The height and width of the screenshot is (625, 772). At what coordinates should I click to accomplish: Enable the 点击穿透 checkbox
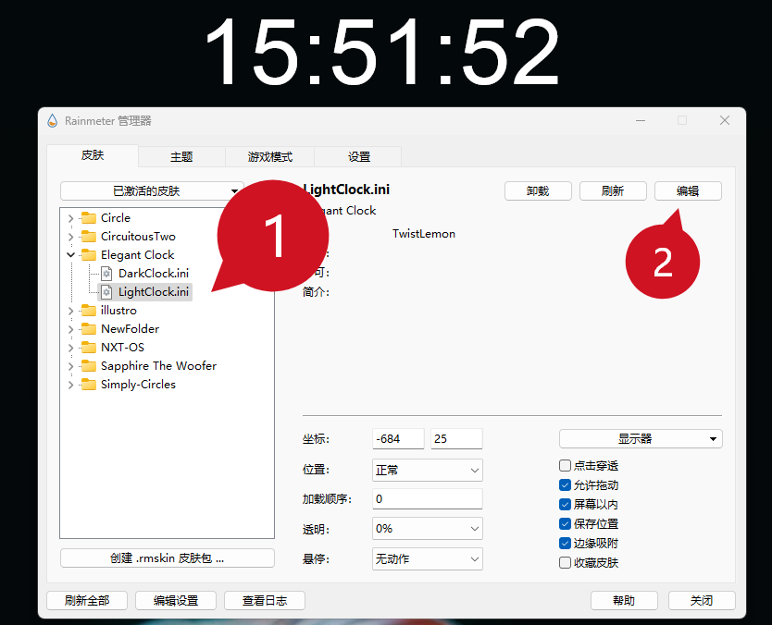[x=565, y=465]
